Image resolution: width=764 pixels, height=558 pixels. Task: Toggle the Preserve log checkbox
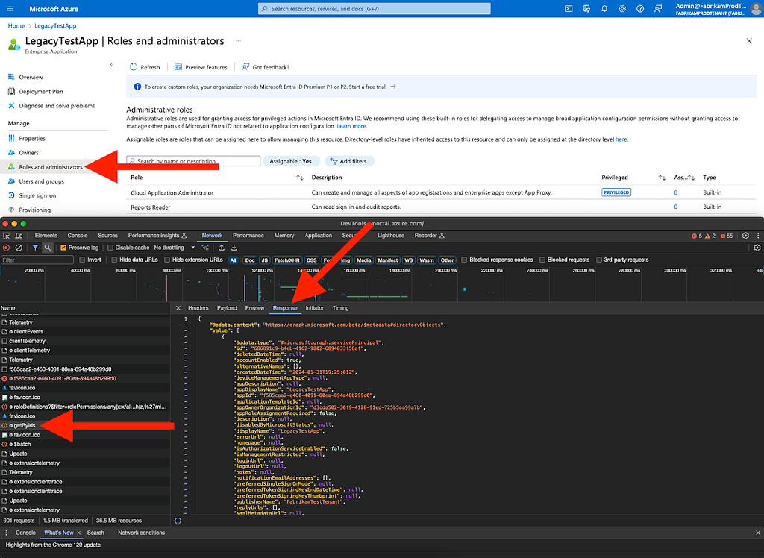pyautogui.click(x=63, y=248)
